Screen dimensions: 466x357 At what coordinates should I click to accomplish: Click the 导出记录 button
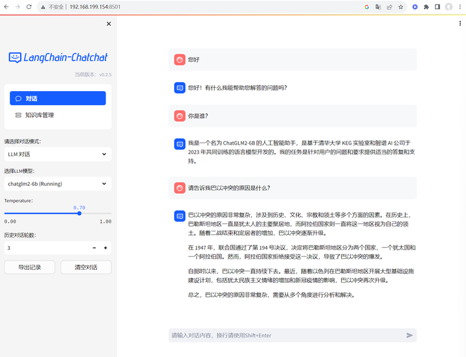coord(29,267)
